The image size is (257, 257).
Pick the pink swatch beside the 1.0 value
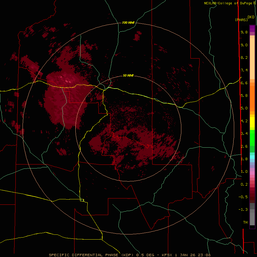tap(252, 173)
